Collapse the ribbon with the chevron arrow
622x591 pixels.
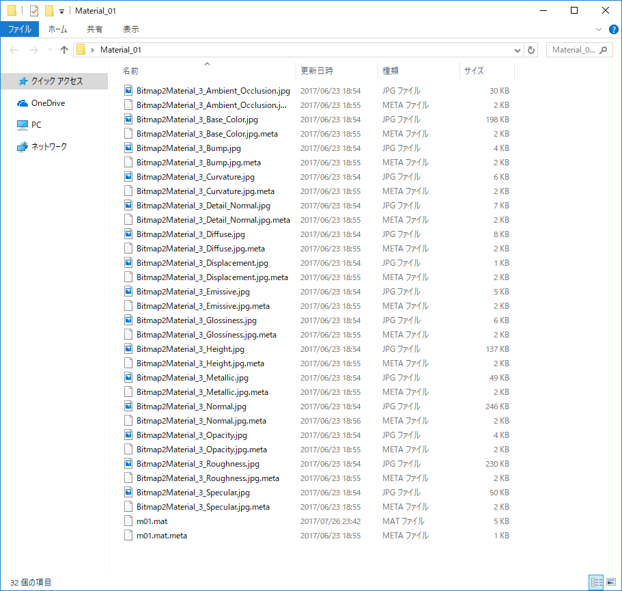(598, 29)
